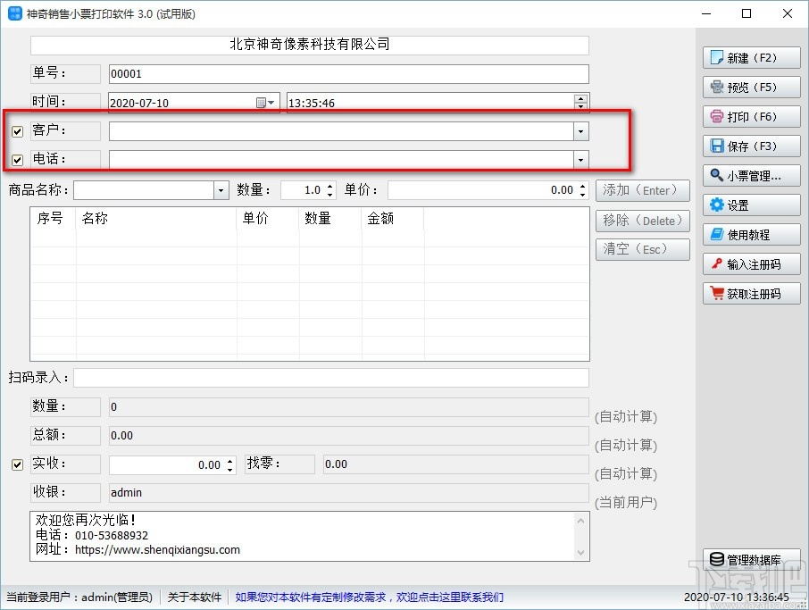Click the 清空 (Esc) button
Screen dimensions: 809x610
click(x=643, y=250)
